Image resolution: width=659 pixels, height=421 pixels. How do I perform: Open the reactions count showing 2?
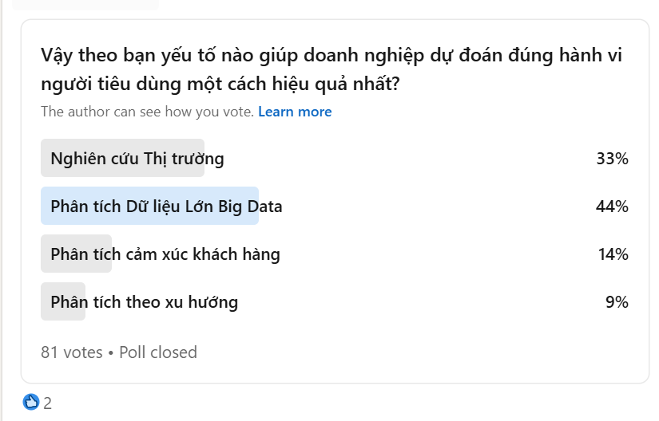point(48,403)
